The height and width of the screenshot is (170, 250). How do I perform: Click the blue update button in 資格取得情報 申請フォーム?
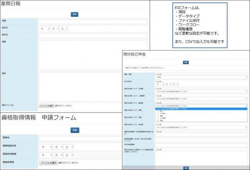tap(75, 130)
